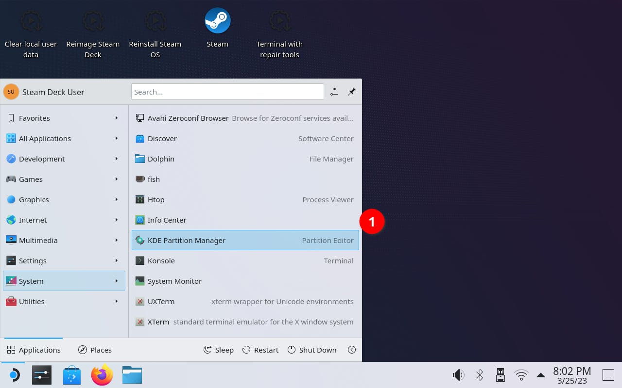
Task: Open the Graphics category
Action: 64,199
